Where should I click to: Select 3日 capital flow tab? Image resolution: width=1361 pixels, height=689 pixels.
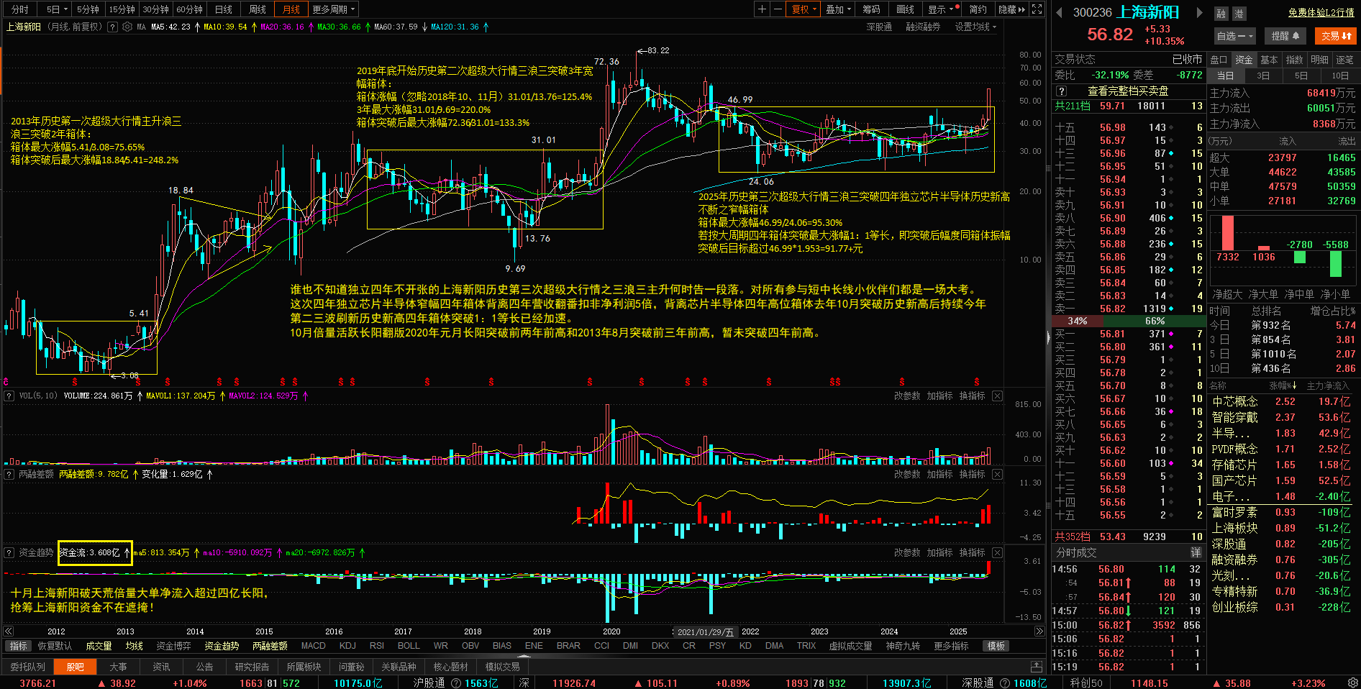tap(1263, 76)
